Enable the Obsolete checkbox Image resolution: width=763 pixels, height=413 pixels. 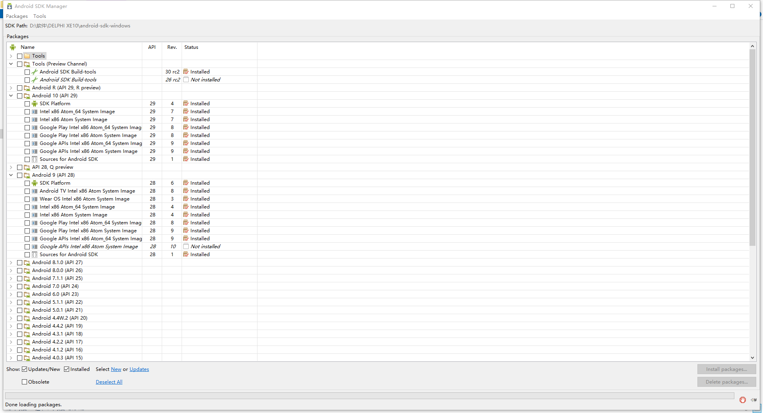[x=25, y=382]
